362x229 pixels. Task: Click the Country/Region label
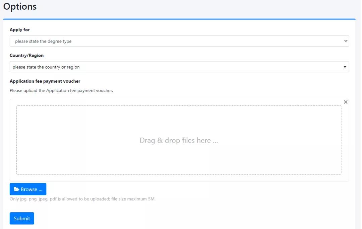click(x=26, y=55)
